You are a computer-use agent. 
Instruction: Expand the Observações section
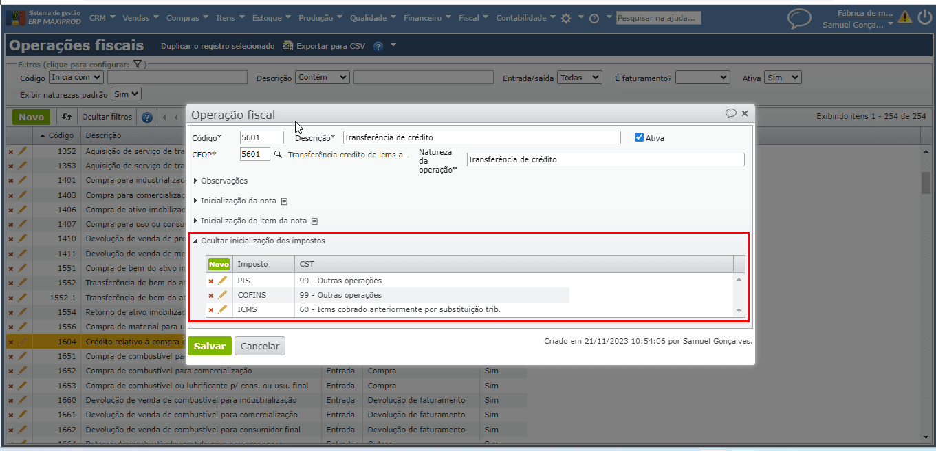(x=221, y=181)
